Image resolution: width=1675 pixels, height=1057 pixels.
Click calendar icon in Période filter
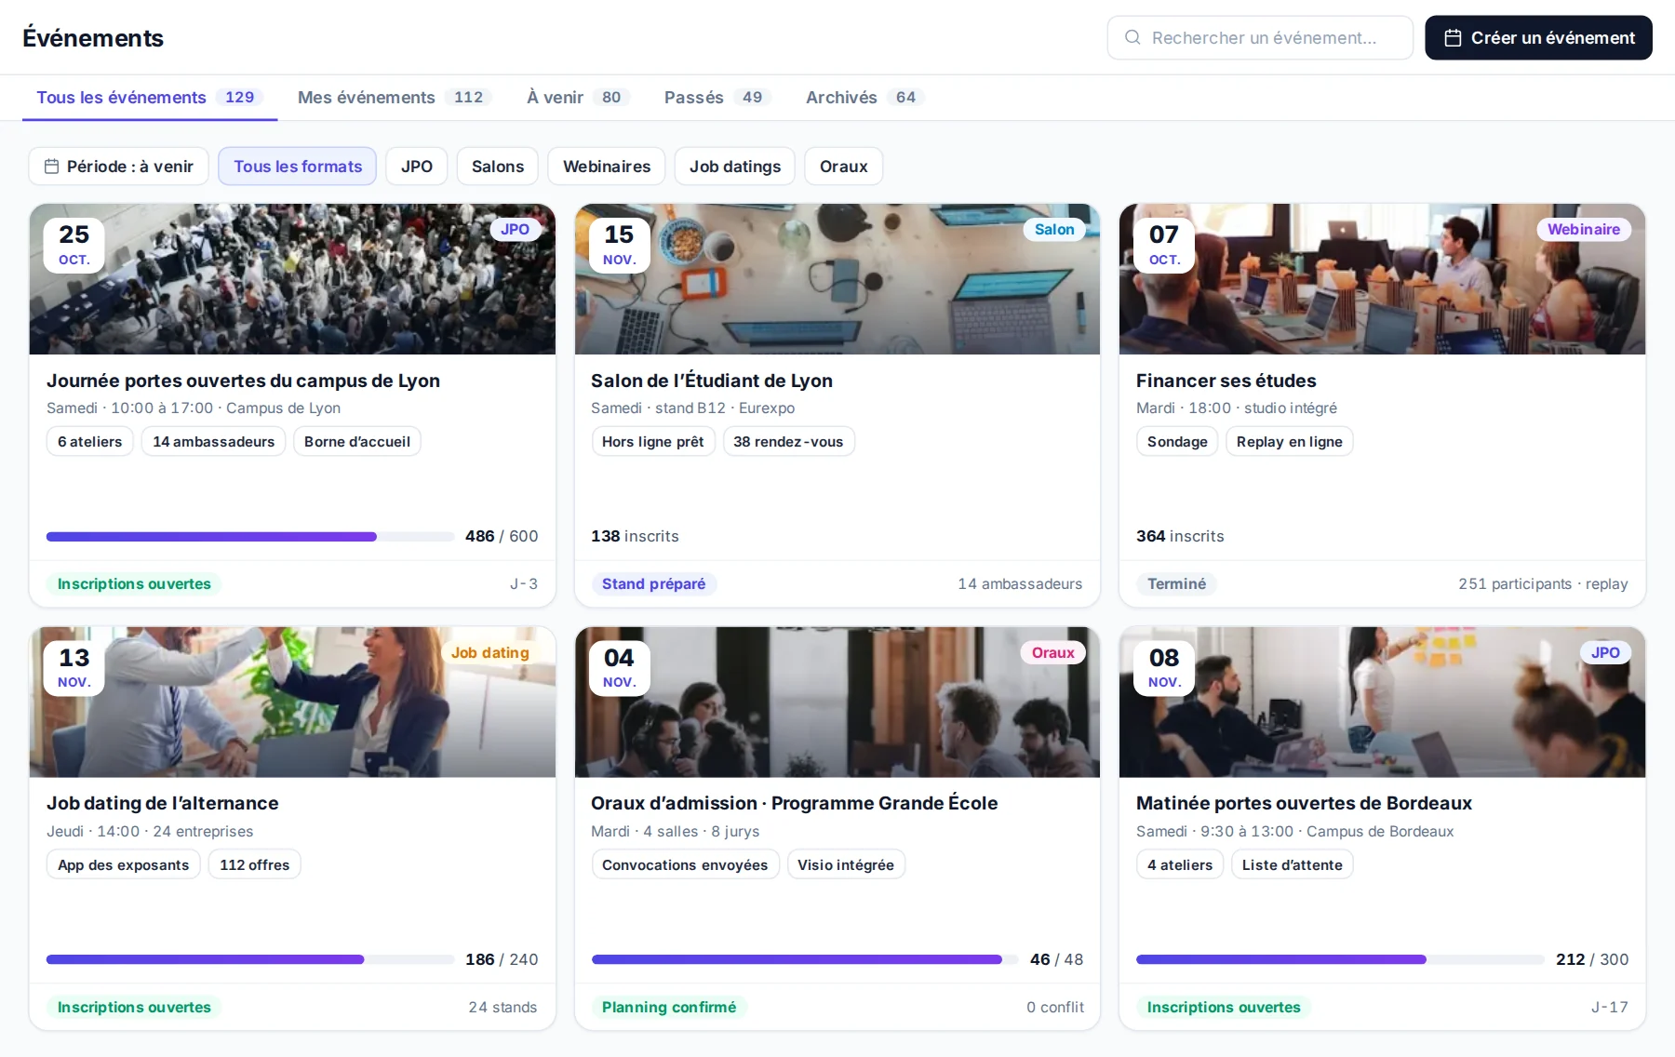[52, 167]
